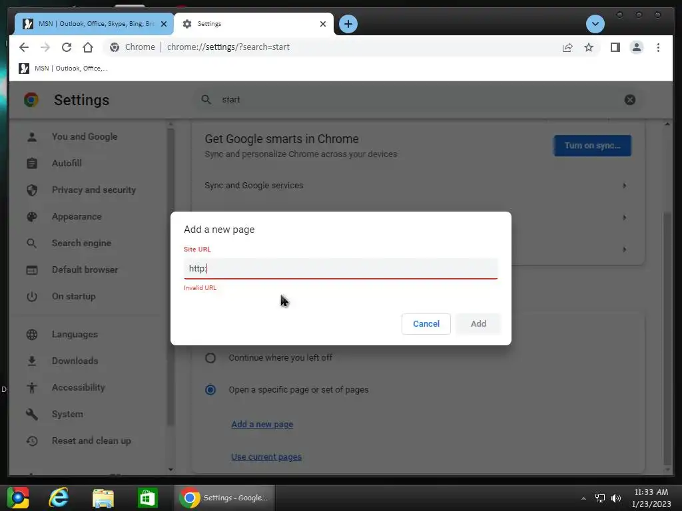
Task: Open Default browser settings
Action: 85,270
